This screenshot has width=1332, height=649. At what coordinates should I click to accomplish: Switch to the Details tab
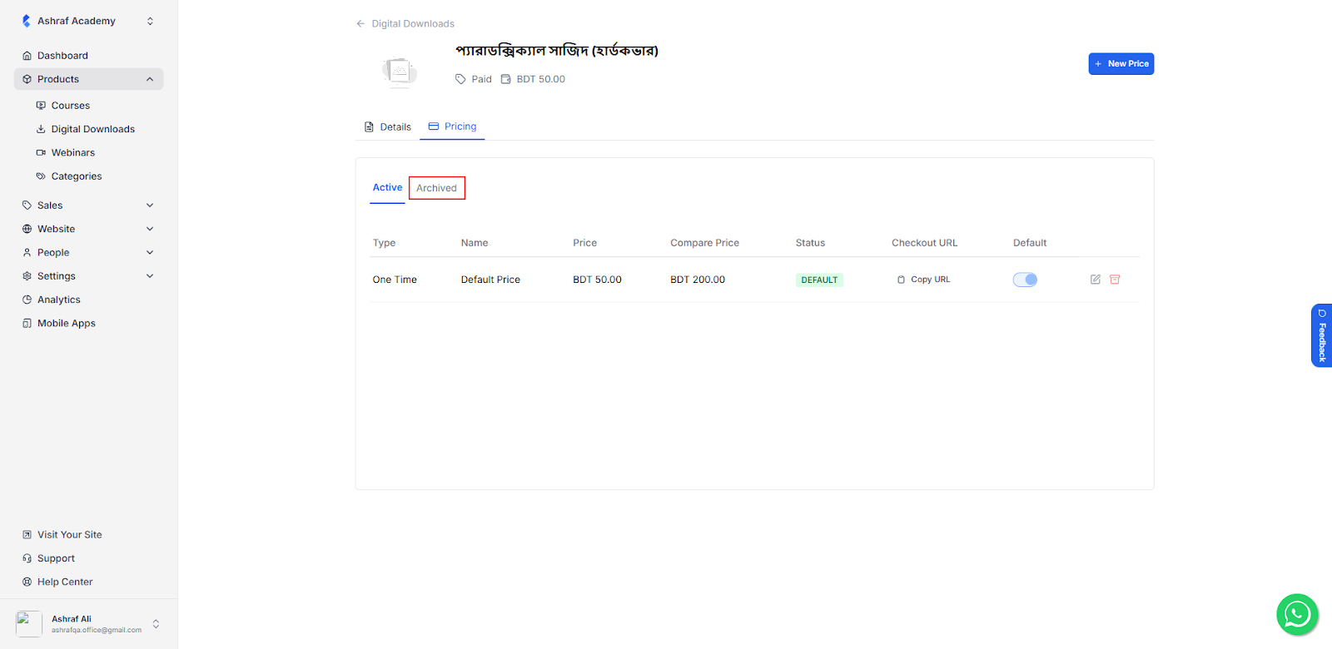click(388, 127)
